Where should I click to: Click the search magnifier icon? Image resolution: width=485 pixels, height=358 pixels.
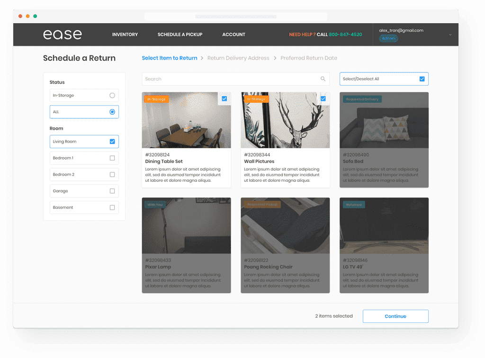tap(323, 79)
